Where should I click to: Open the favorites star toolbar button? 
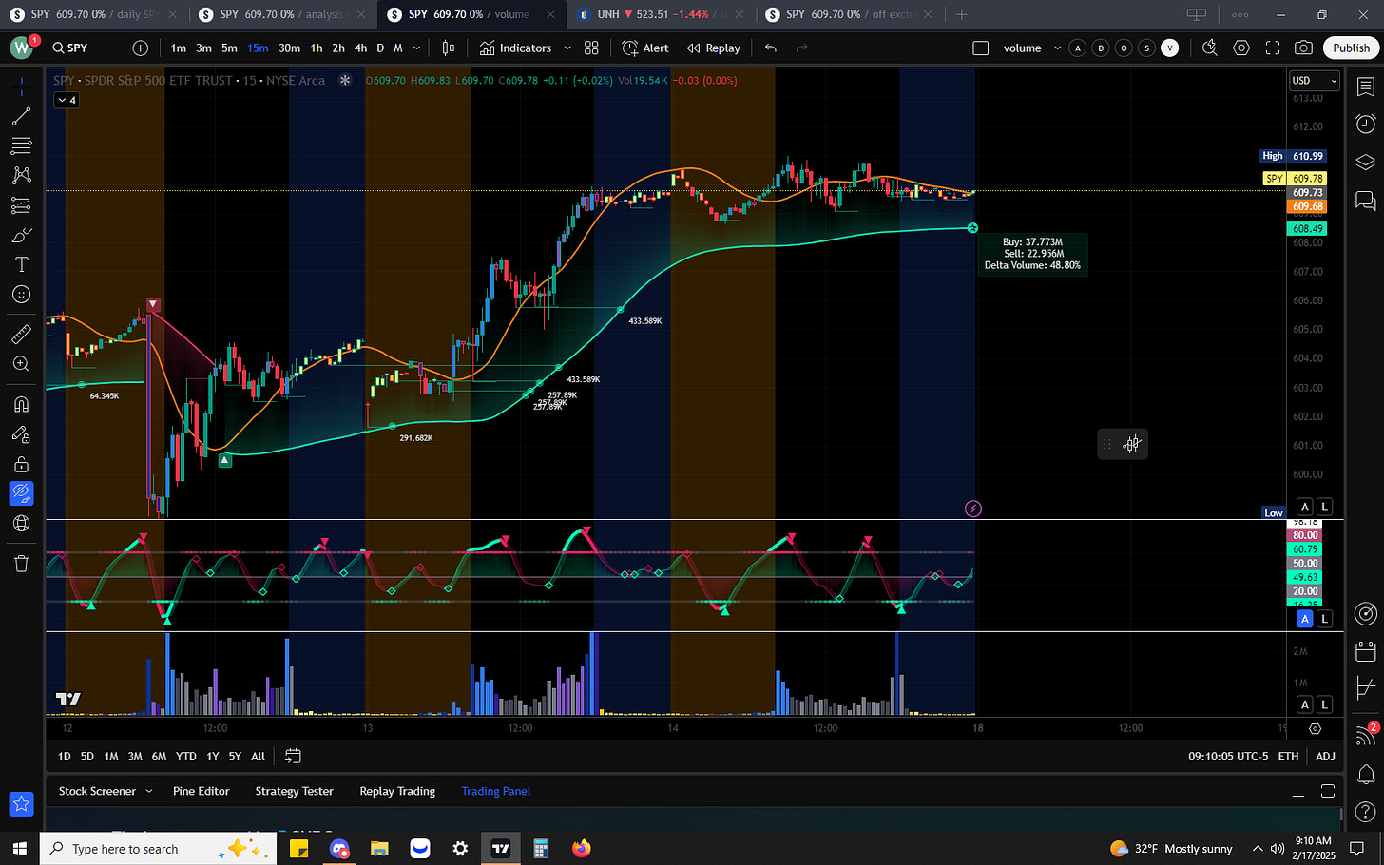pyautogui.click(x=21, y=804)
